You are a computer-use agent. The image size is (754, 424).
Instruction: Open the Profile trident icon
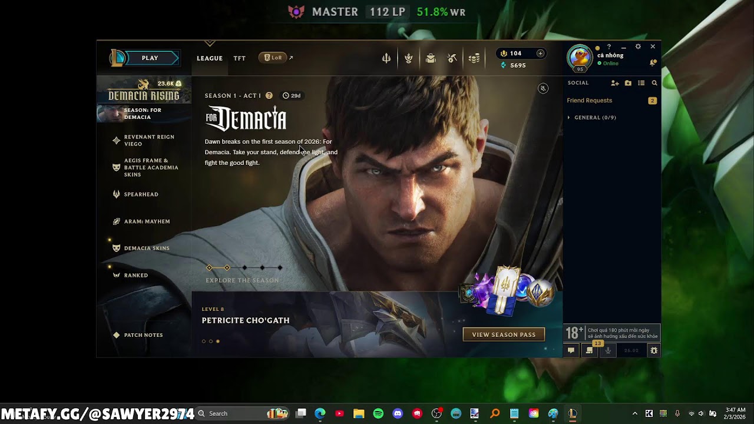pos(386,58)
